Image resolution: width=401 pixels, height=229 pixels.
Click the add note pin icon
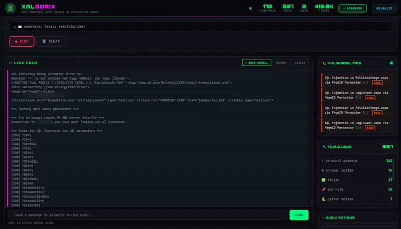[323, 189]
